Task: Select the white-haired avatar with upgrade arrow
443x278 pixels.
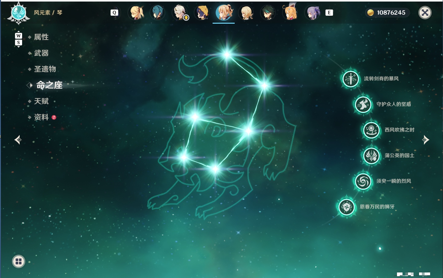Action: tap(180, 13)
